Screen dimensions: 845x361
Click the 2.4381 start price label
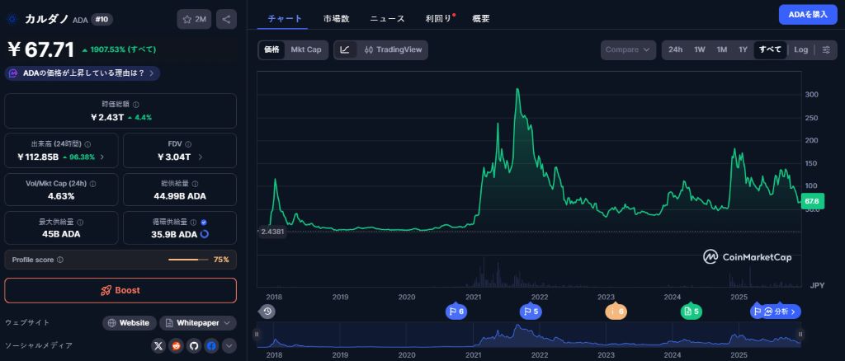272,232
